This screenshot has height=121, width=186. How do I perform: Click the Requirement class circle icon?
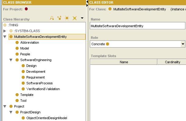(23, 78)
